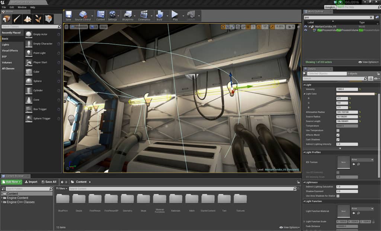Click Add New in the Content Browser

pyautogui.click(x=12, y=182)
